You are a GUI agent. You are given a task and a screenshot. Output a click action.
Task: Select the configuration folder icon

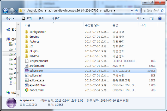tap(27, 32)
